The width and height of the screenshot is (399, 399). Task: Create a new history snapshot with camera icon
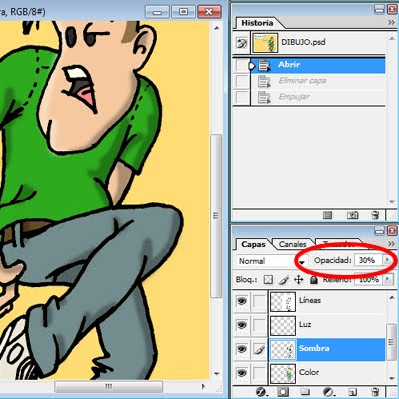(352, 215)
